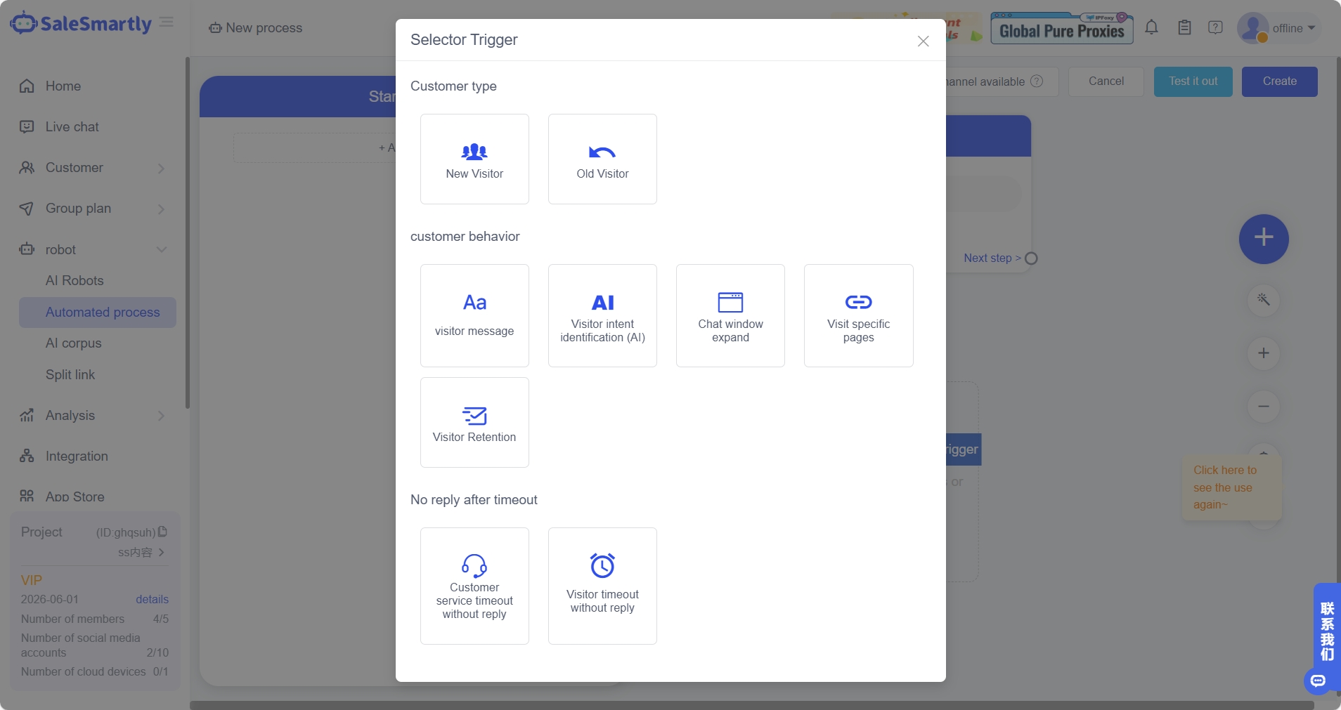Pick the Visitor Retention trigger
The height and width of the screenshot is (710, 1341).
click(x=474, y=423)
